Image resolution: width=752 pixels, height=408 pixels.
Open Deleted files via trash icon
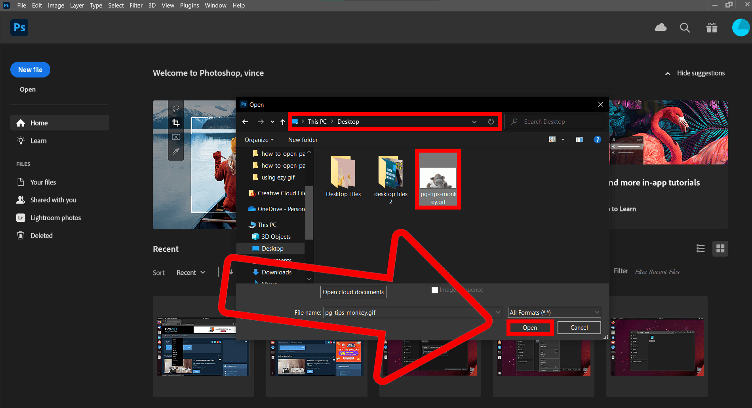coord(20,235)
